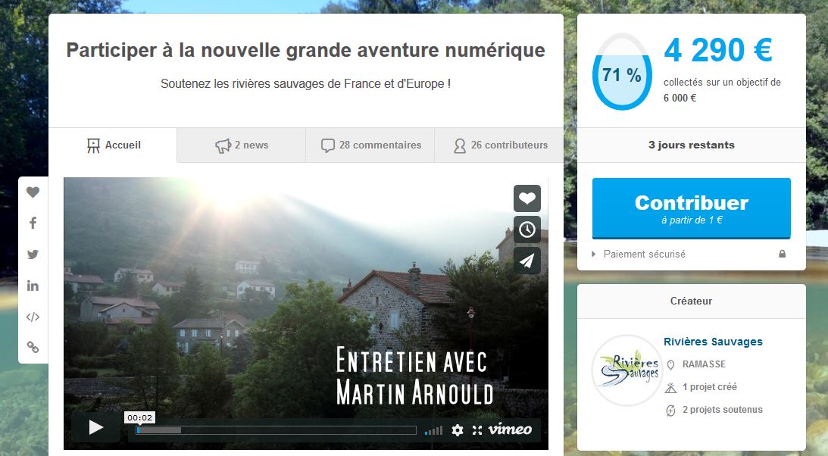The width and height of the screenshot is (828, 456).
Task: Switch to the 2 news tab
Action: point(242,145)
